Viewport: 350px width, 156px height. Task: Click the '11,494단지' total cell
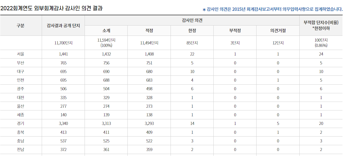(149, 43)
